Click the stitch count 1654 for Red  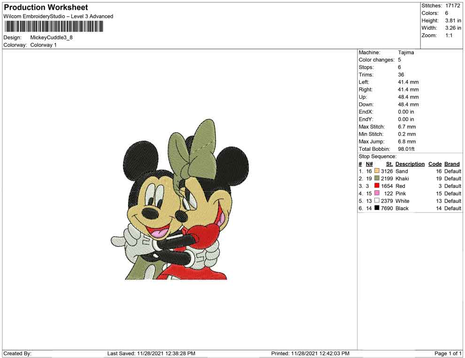(387, 186)
